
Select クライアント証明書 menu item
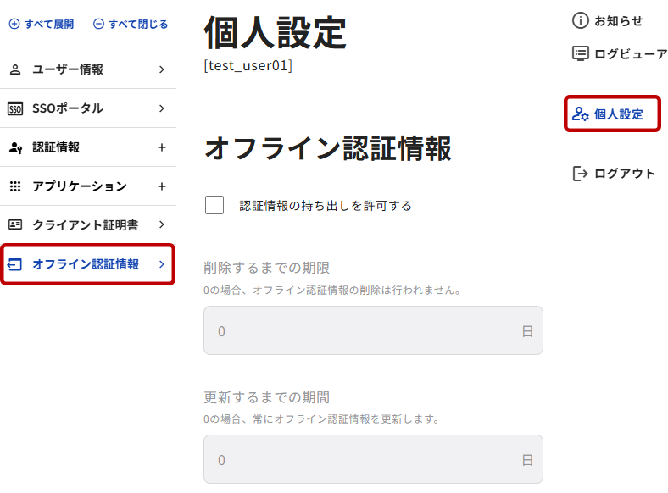tap(85, 225)
